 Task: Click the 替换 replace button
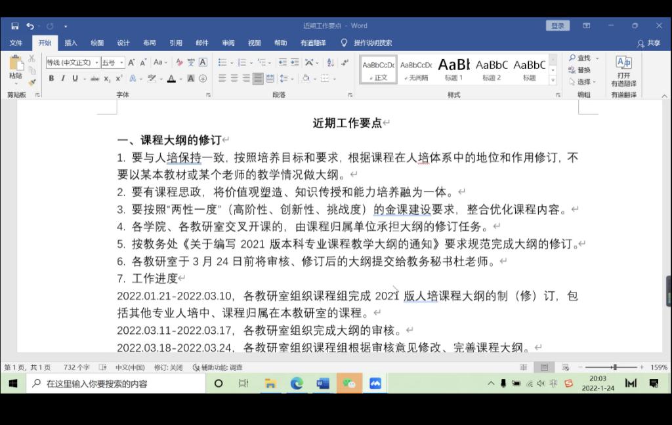pyautogui.click(x=579, y=70)
